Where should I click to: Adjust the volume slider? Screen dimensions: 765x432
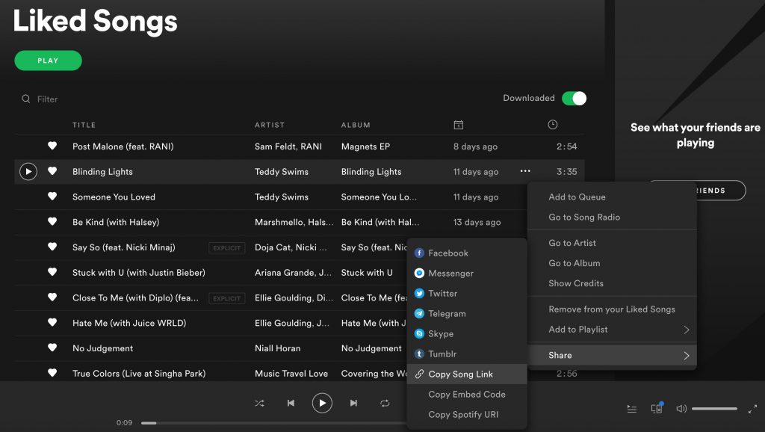[714, 409]
